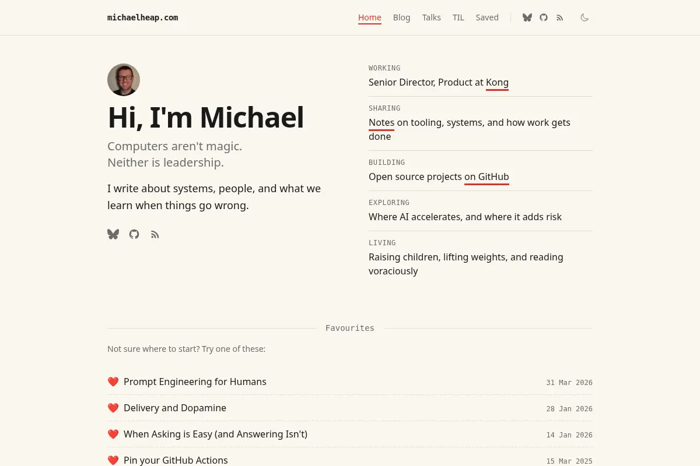The height and width of the screenshot is (466, 700).
Task: Open the Saved nav item
Action: [x=487, y=17]
